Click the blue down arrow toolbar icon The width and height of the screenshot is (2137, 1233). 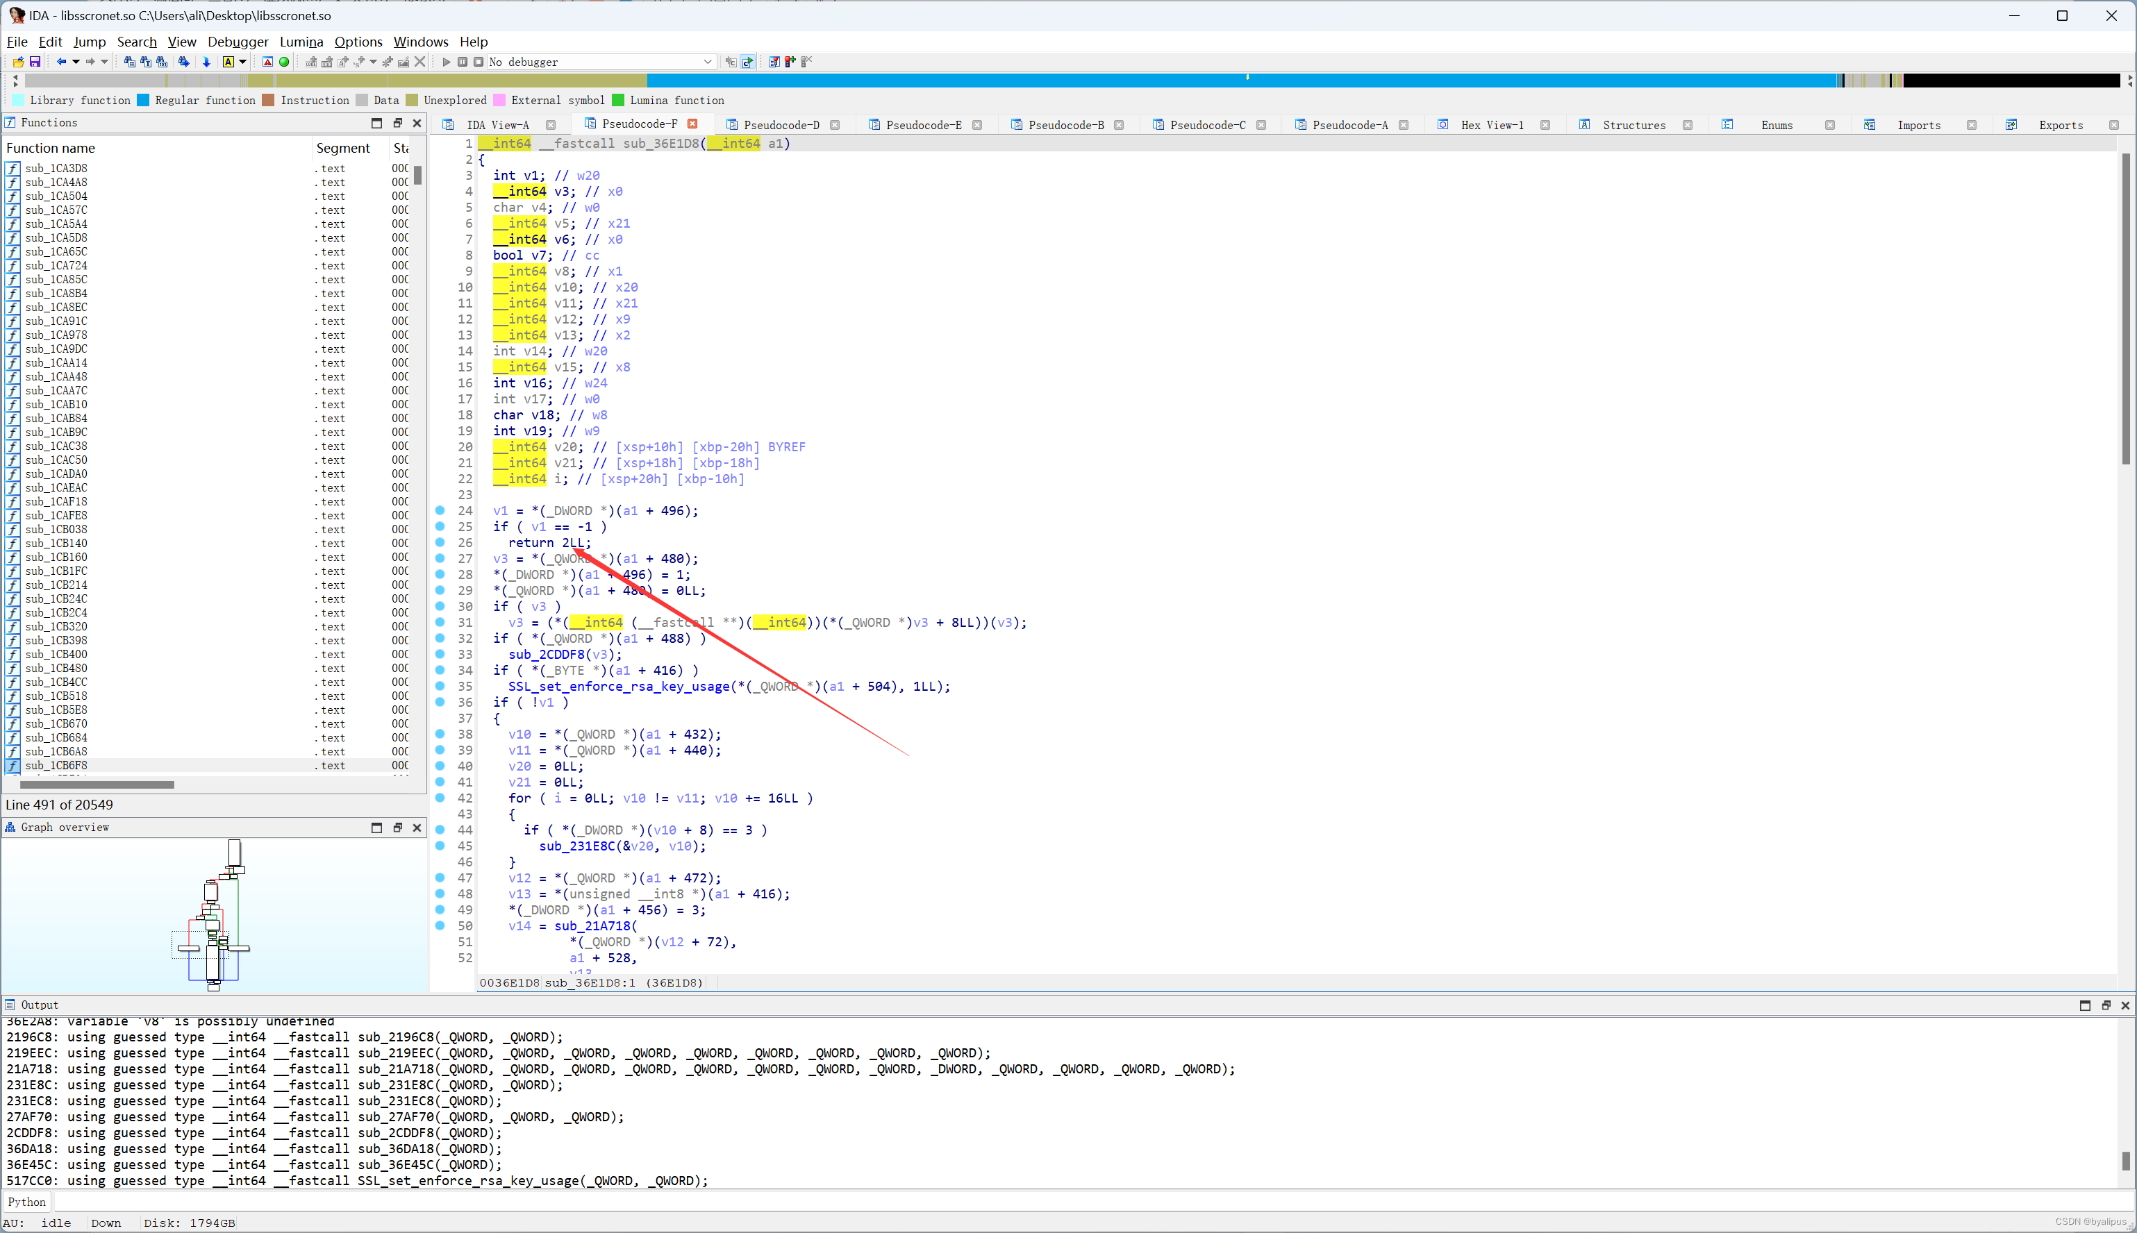pyautogui.click(x=206, y=62)
